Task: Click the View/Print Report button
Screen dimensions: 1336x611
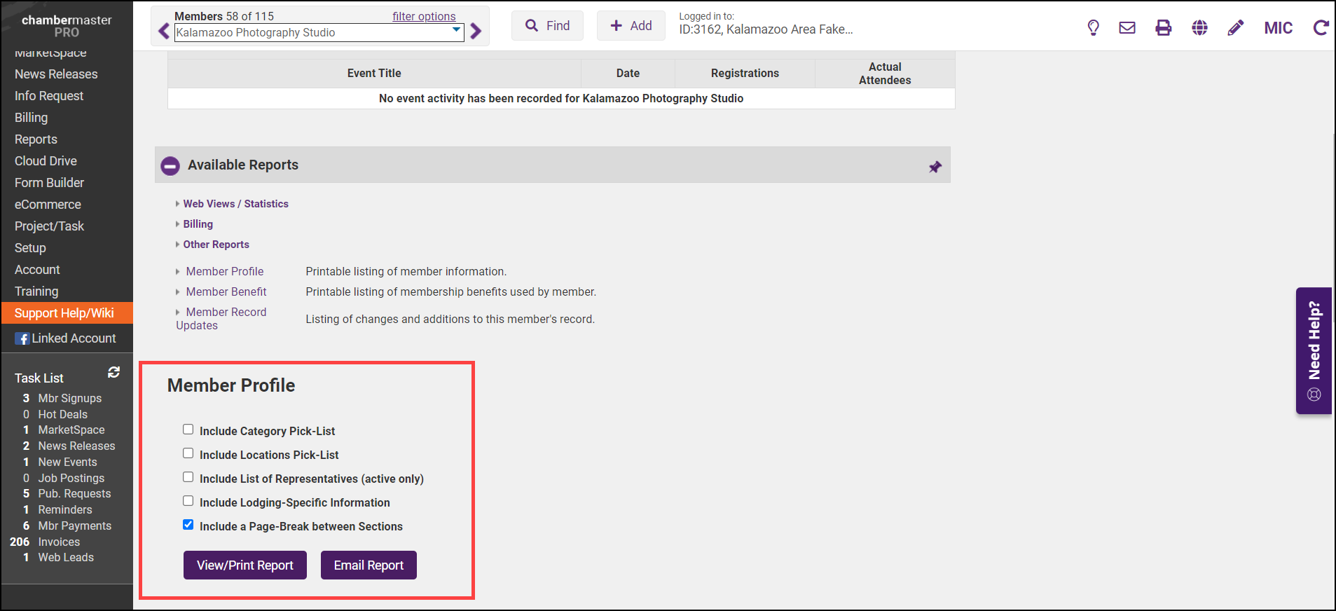Action: (x=245, y=565)
